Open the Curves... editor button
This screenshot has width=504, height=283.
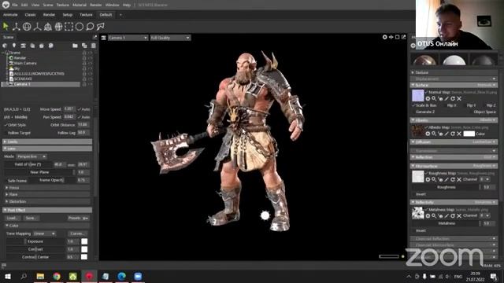tap(77, 233)
